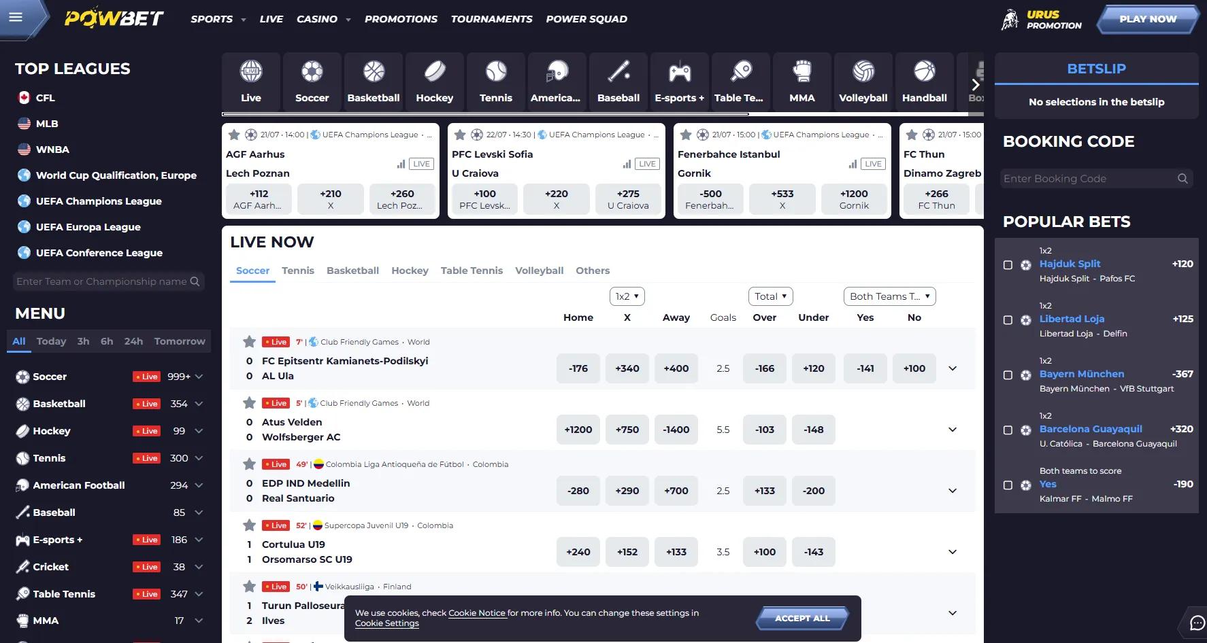1207x643 pixels.
Task: Select the Basketball category icon
Action: pos(374,71)
